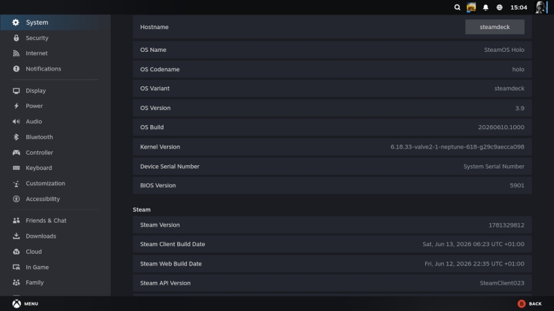Click the Kernel Version string value
The image size is (554, 311).
(x=457, y=147)
